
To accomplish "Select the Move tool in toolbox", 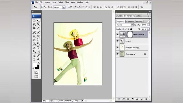I will click(x=38, y=21).
